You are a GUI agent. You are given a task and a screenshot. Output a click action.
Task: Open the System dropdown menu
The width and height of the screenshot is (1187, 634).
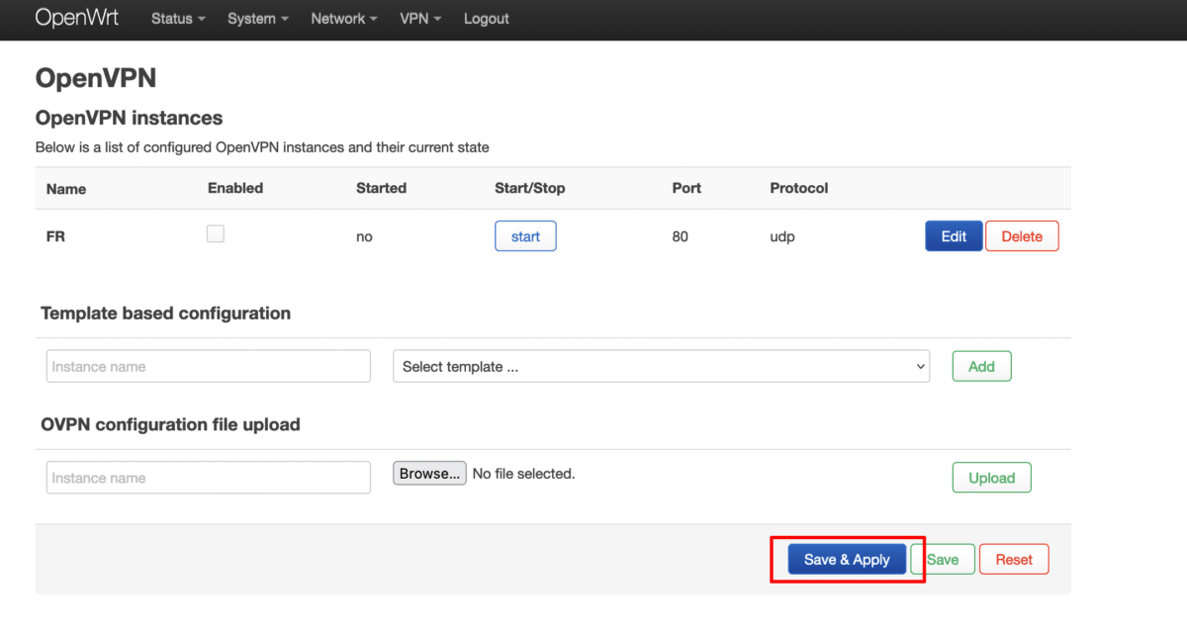(257, 19)
